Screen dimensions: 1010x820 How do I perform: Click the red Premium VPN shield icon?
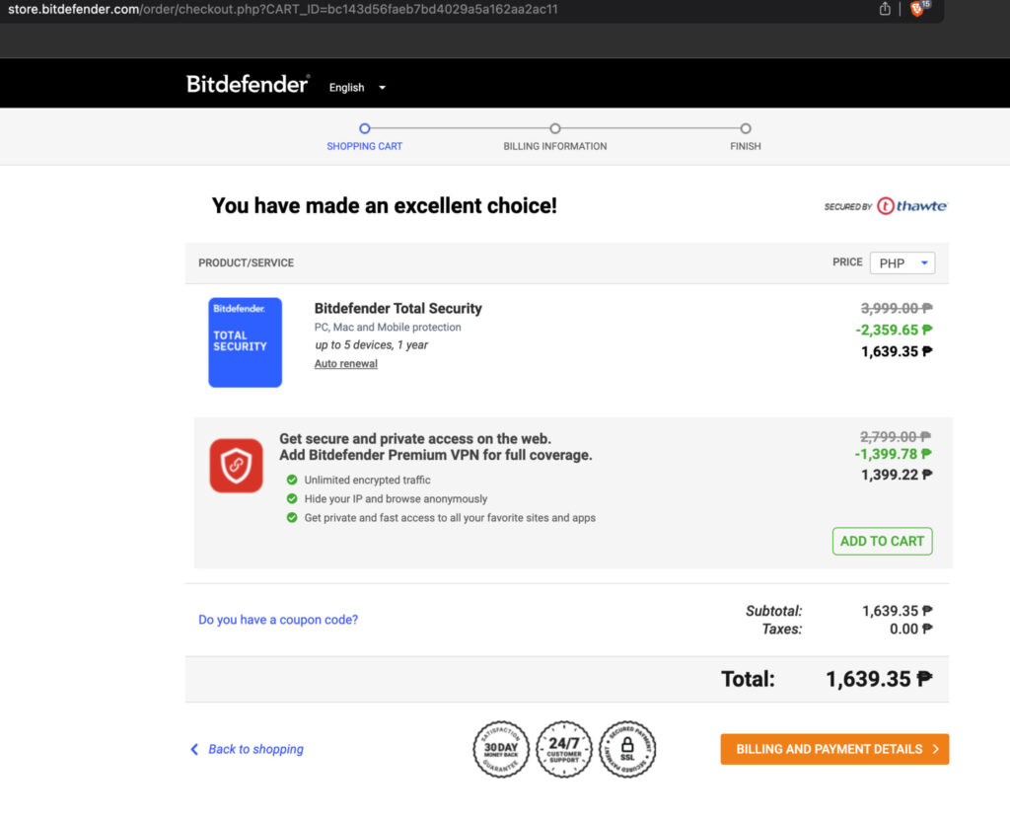point(236,466)
